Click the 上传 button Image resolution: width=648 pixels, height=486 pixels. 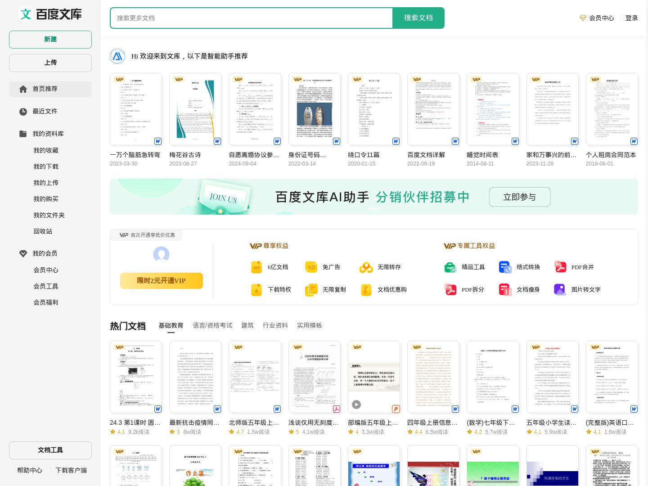point(50,63)
